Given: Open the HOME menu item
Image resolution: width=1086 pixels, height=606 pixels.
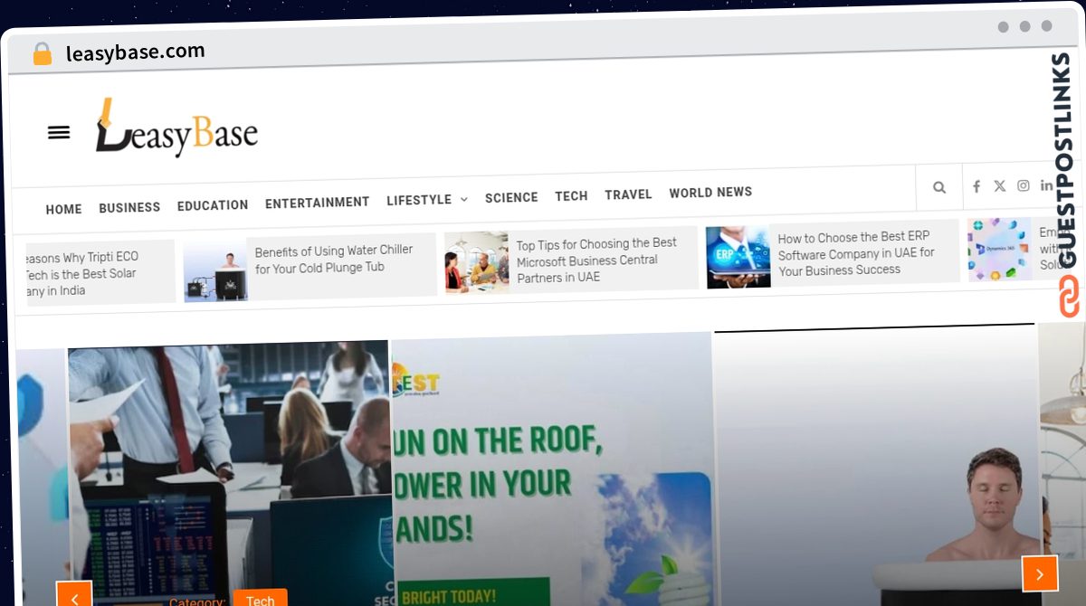Looking at the screenshot, I should pyautogui.click(x=63, y=209).
